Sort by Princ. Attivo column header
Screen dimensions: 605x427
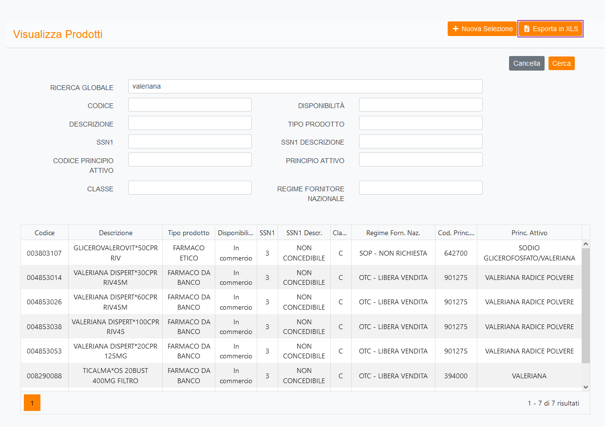click(x=529, y=233)
